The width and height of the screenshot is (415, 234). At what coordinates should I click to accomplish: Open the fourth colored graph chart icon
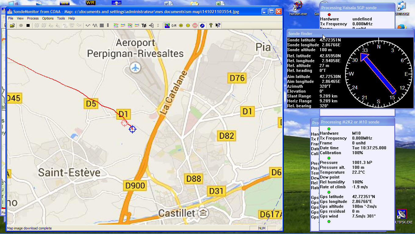click(x=137, y=26)
